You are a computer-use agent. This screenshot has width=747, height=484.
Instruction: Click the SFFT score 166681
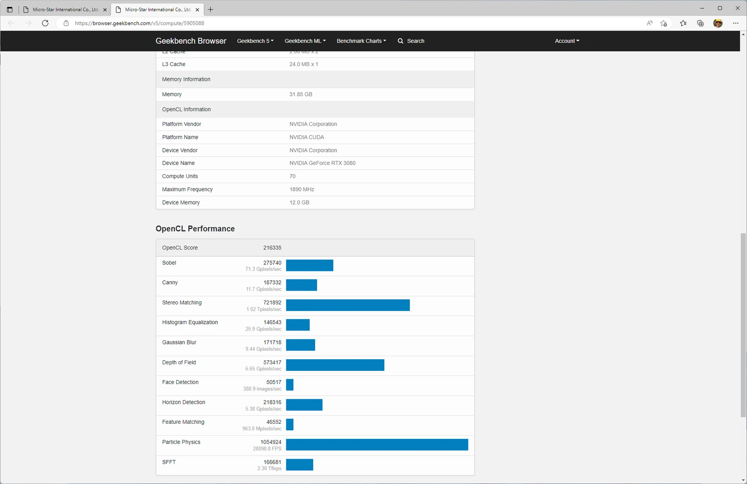(x=272, y=462)
